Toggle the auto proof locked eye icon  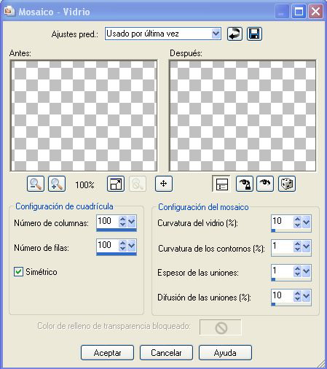245,184
